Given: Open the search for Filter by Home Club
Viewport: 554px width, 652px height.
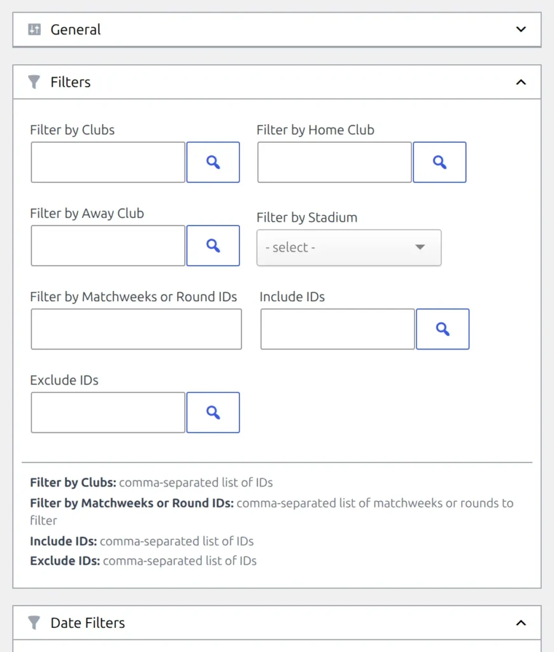Looking at the screenshot, I should [x=439, y=162].
